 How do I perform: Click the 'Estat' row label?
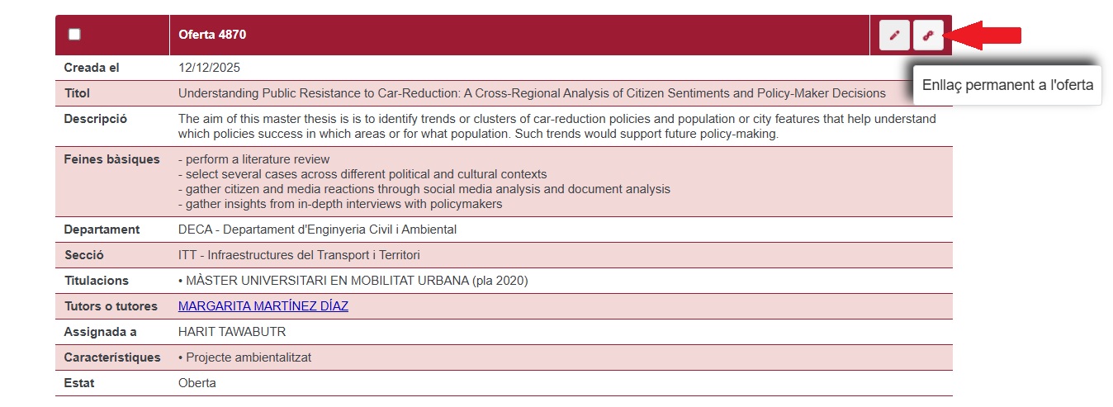(79, 383)
